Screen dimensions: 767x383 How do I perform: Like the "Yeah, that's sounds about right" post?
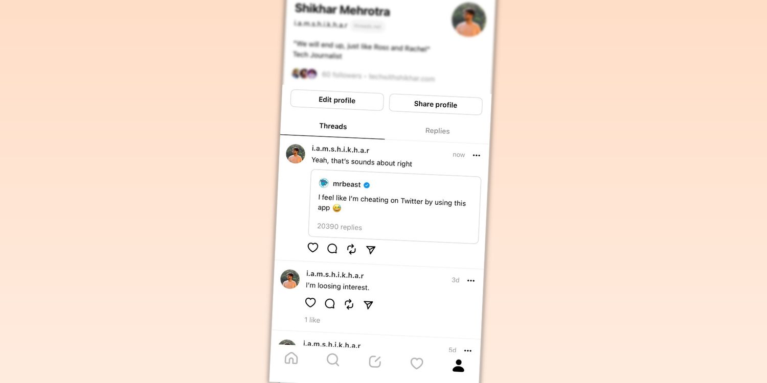313,248
